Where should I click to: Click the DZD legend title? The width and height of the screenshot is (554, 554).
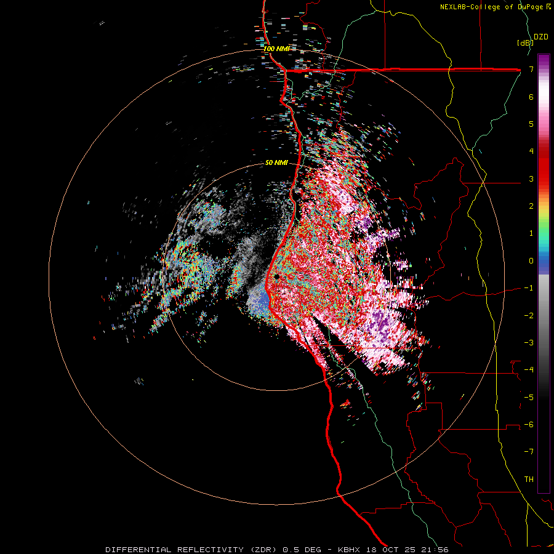pos(541,37)
